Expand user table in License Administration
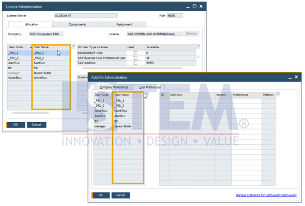Image resolution: width=305 pixels, height=206 pixels. tap(73, 46)
